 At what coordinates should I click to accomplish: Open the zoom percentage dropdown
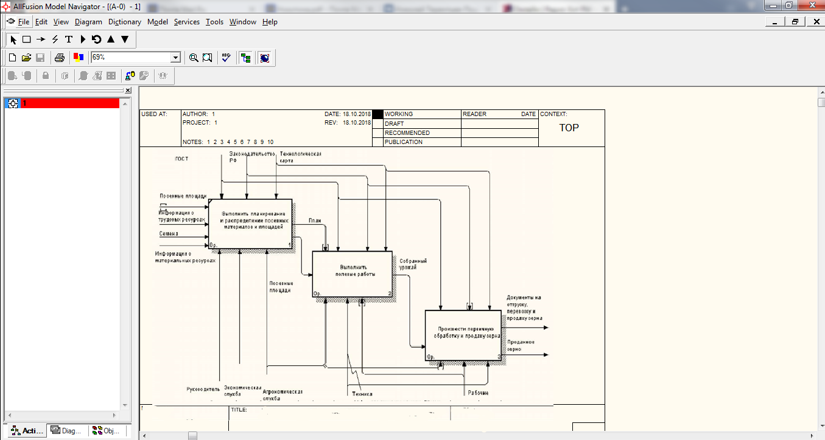[x=176, y=57]
